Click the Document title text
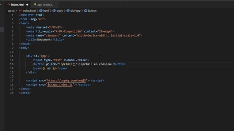This screenshot has height=131, width=234. [44, 40]
